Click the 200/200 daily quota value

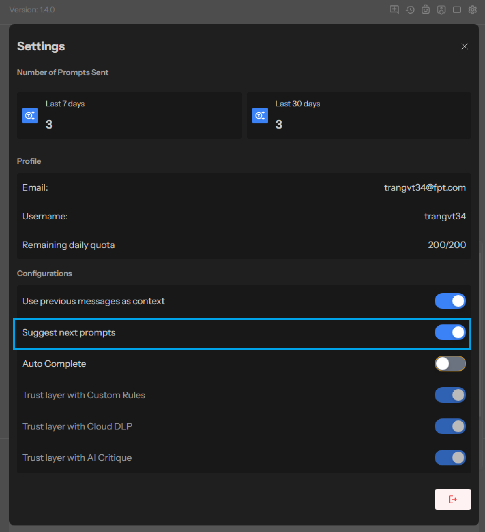coord(447,245)
